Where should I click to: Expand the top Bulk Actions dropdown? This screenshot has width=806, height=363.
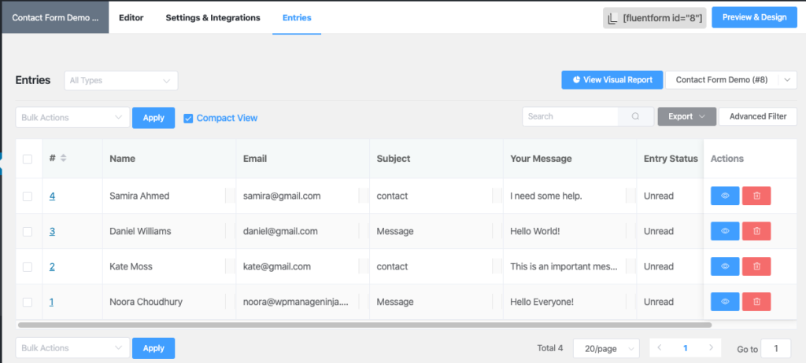pyautogui.click(x=72, y=117)
